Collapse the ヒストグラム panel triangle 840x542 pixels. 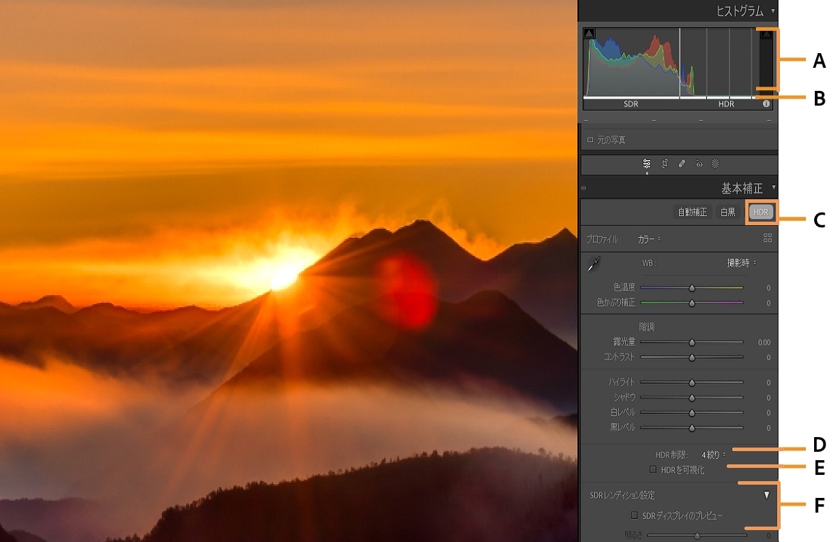tap(773, 11)
